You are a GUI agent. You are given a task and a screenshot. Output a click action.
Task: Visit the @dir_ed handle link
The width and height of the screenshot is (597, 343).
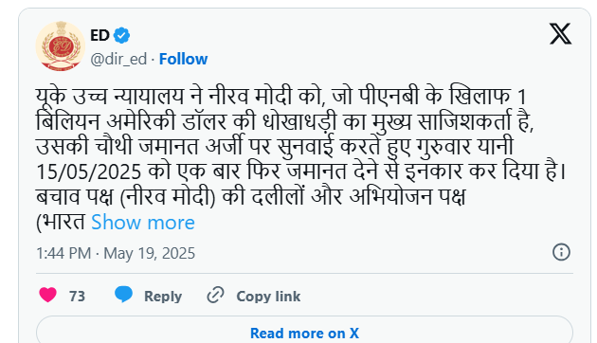point(118,59)
